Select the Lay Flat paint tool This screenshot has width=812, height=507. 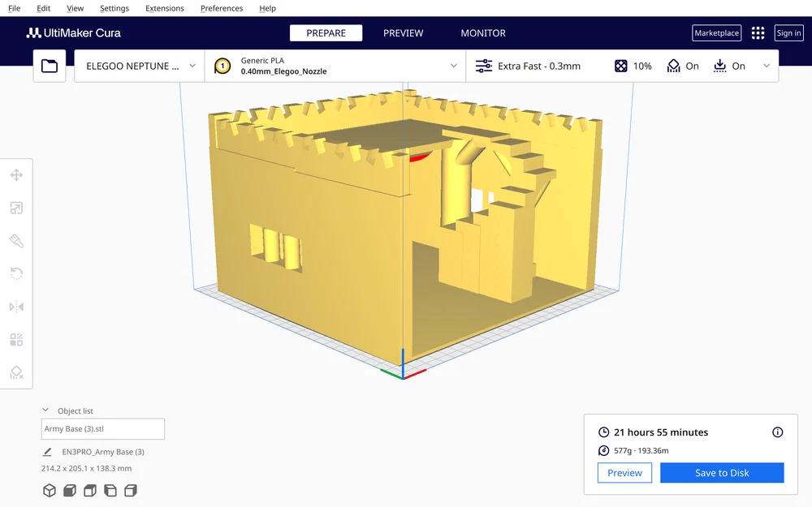[x=16, y=241]
